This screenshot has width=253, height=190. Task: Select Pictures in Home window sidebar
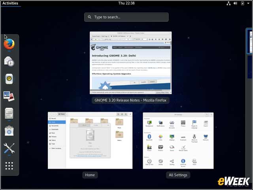pyautogui.click(x=57, y=137)
